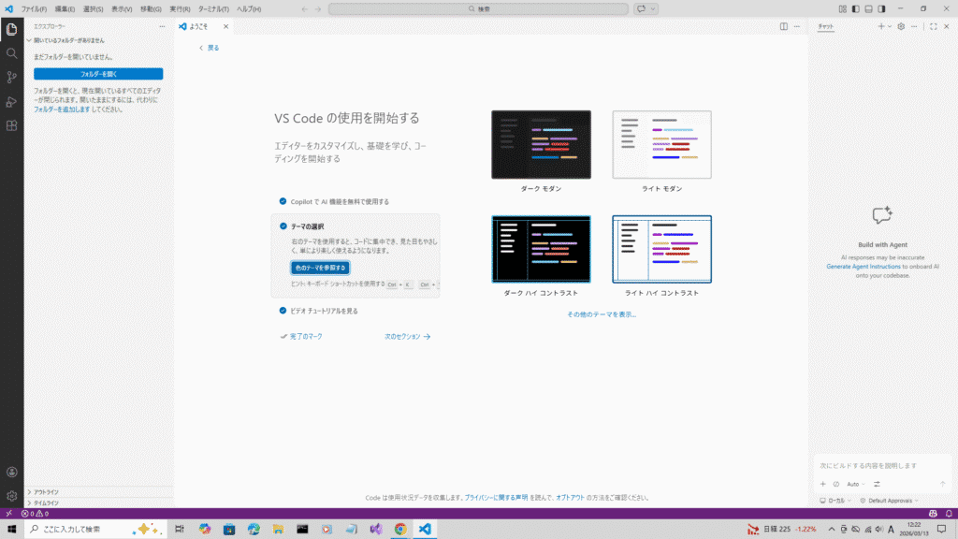Check the テーマの選択 step circle
Screen dimensions: 958x539
[x=283, y=226]
